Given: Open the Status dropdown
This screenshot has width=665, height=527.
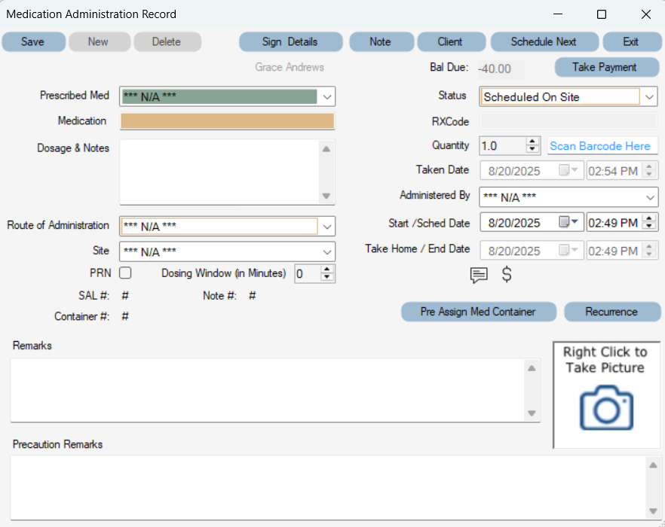Looking at the screenshot, I should tap(648, 96).
